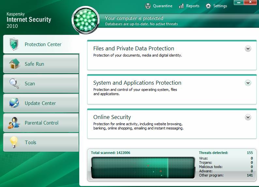The width and height of the screenshot is (259, 187).
Task: Click the Tools light bulb icon
Action: pos(14,142)
